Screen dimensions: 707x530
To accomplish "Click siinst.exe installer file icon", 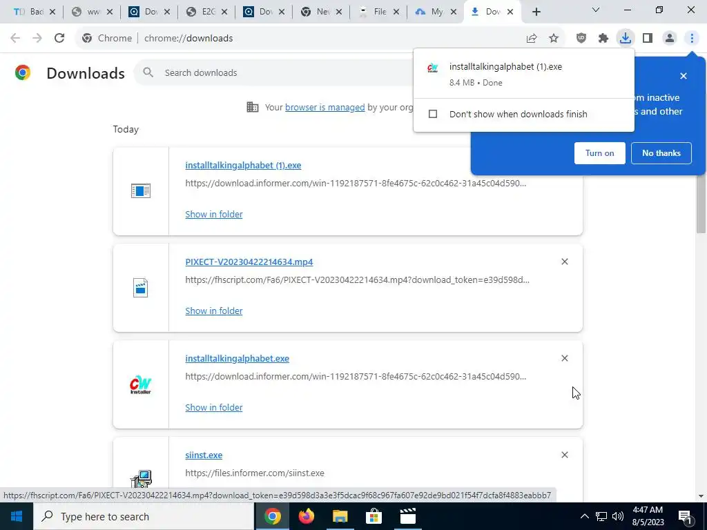I will (x=141, y=479).
